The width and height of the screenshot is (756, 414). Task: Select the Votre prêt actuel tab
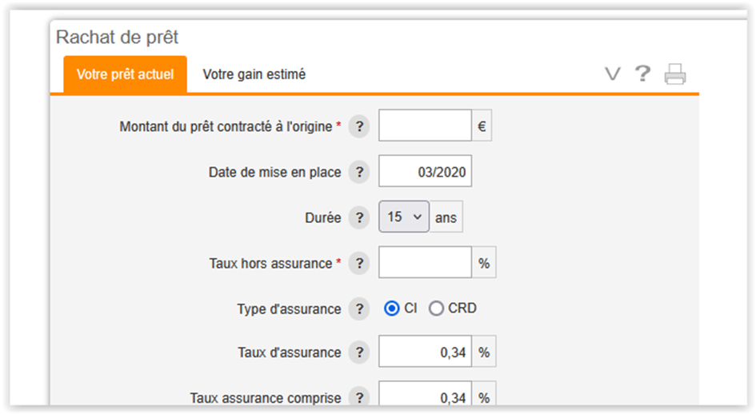(x=126, y=74)
